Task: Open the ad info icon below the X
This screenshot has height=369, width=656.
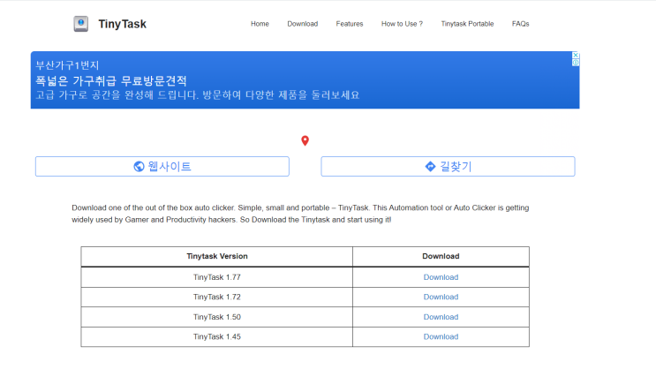Action: point(576,63)
